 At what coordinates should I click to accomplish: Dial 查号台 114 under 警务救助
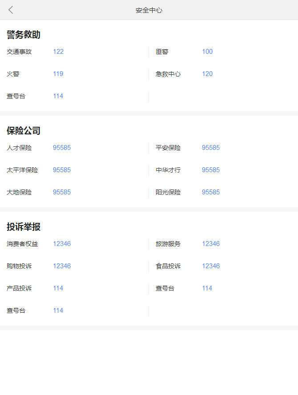click(58, 96)
